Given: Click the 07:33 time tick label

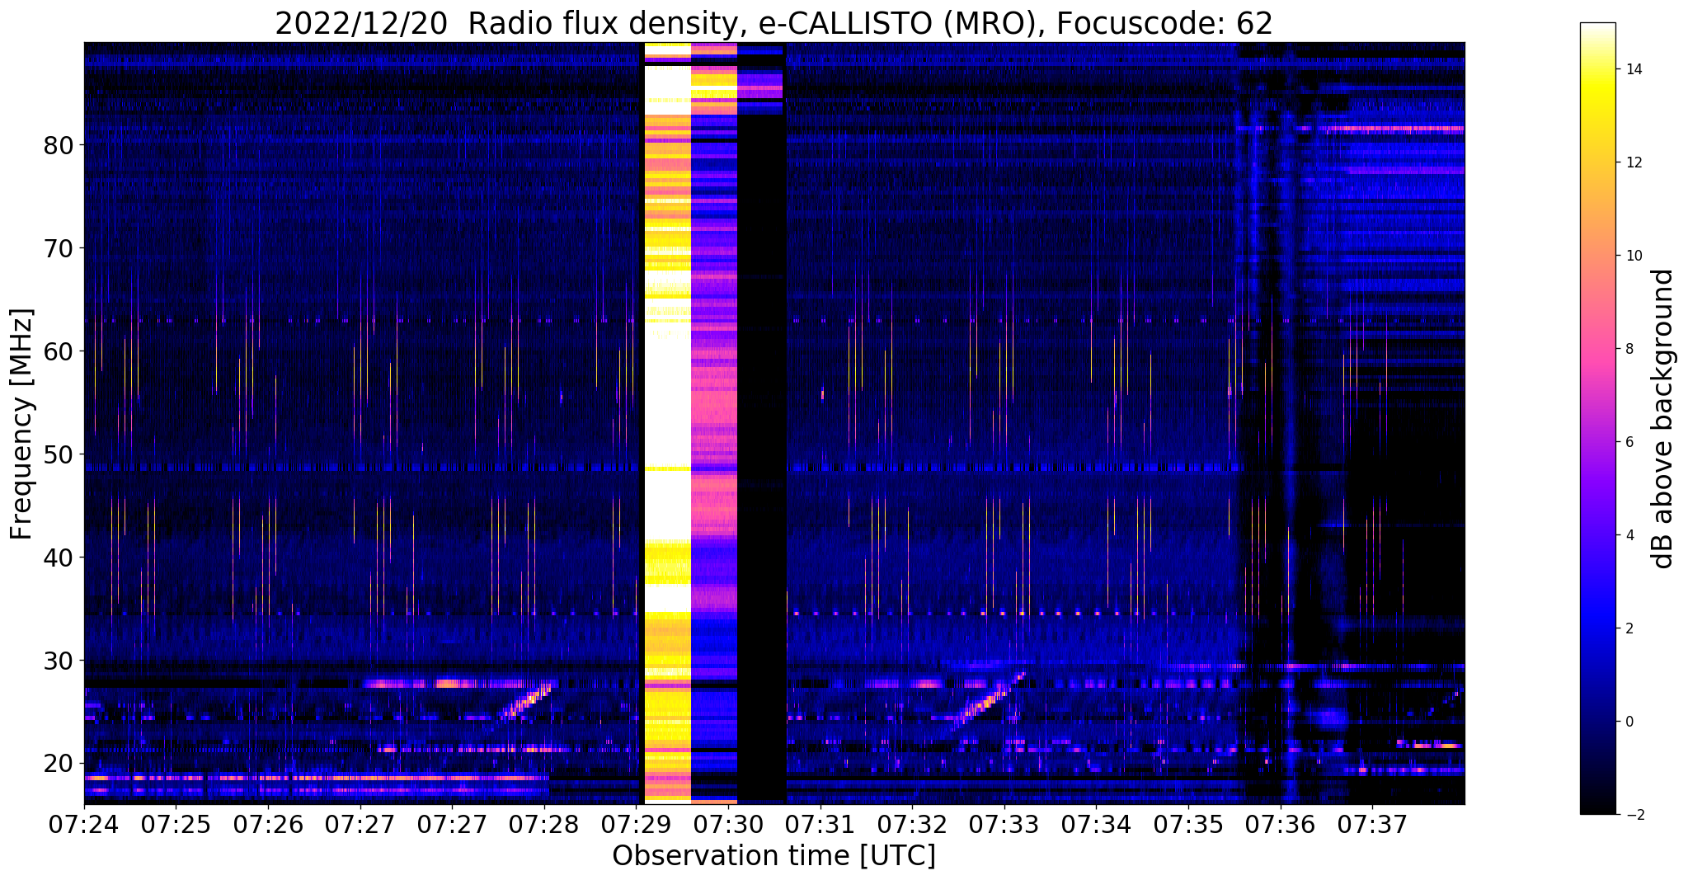Looking at the screenshot, I should coord(1004,824).
